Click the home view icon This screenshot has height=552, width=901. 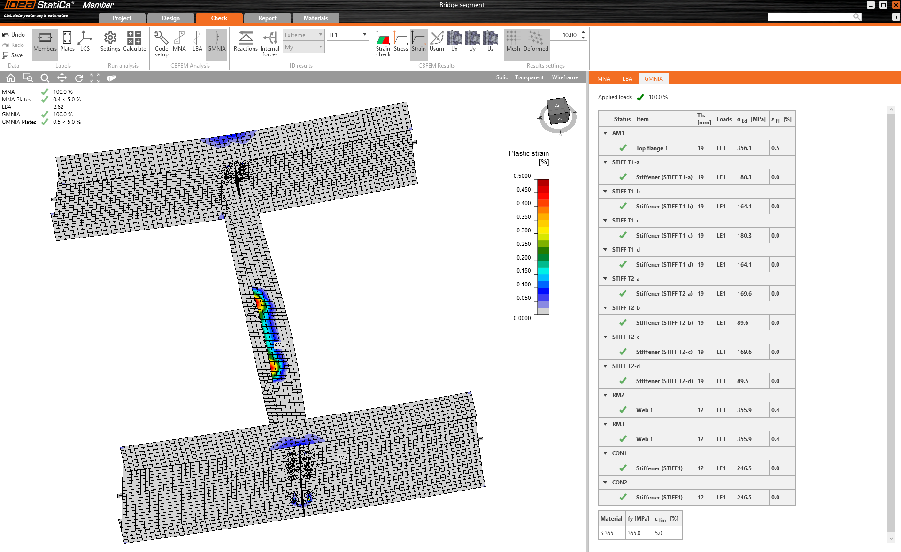(x=11, y=78)
